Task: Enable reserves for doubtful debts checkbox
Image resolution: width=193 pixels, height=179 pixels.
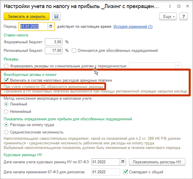Action: click(x=6, y=66)
